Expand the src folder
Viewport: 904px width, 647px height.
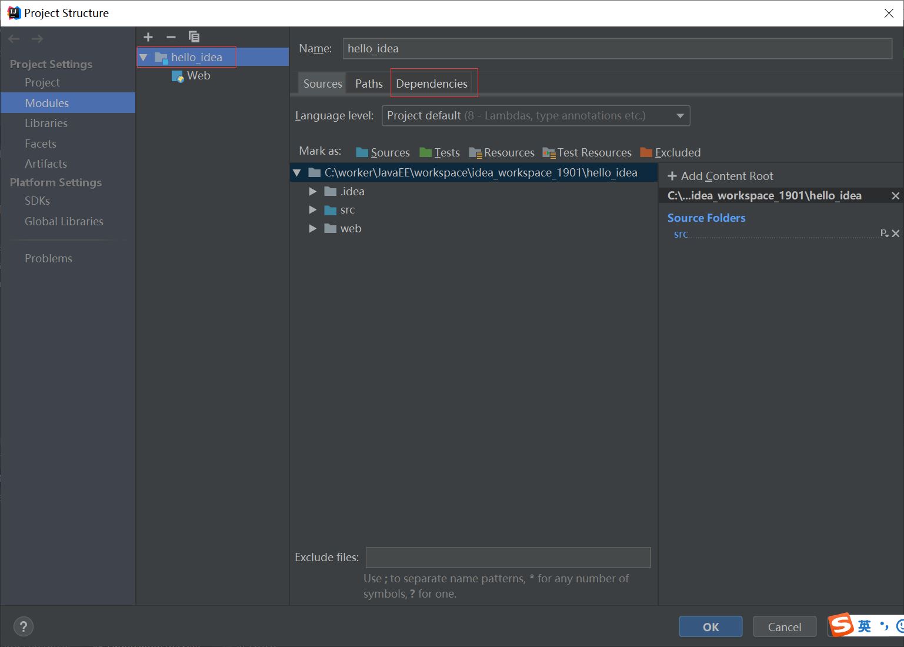click(313, 210)
